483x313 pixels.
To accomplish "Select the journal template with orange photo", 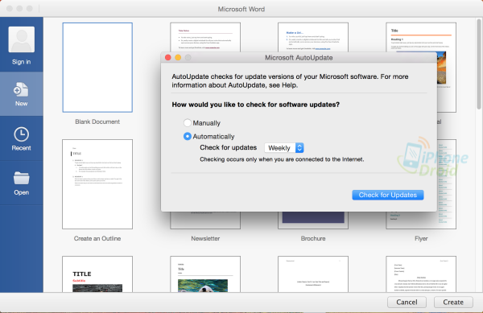I will 421,37.
